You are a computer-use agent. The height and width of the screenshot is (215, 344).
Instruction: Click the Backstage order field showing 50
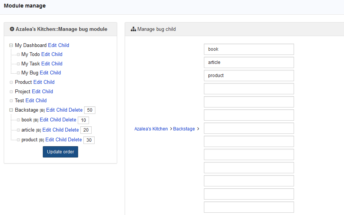tap(90, 110)
